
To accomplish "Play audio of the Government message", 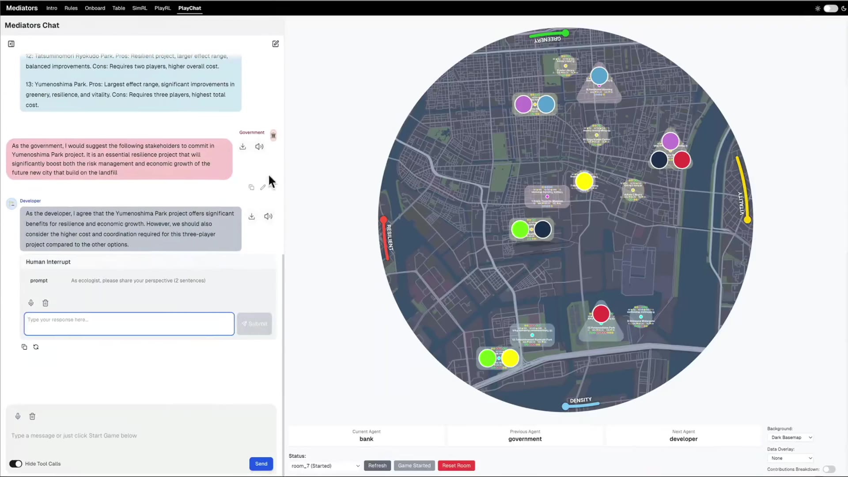I will [259, 147].
